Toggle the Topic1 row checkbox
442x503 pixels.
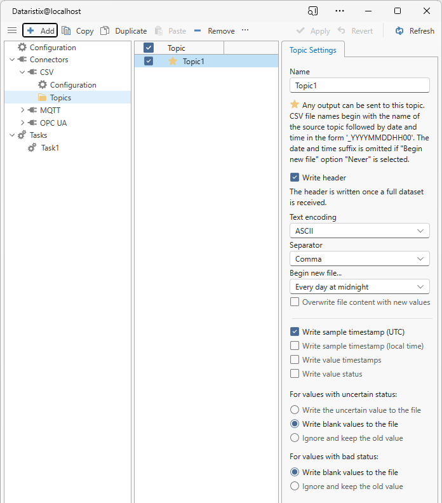click(149, 61)
